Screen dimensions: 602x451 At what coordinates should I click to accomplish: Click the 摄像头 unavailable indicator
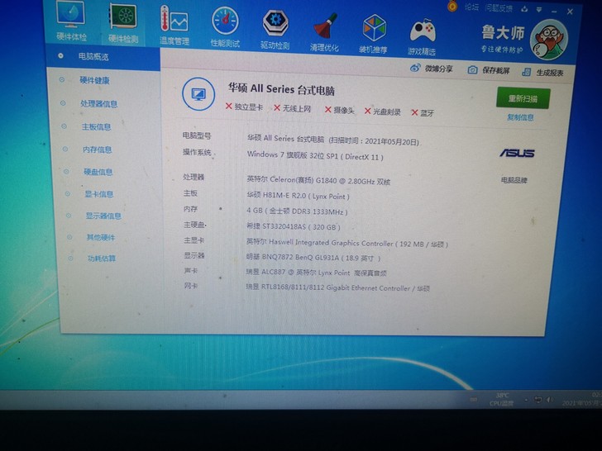tap(339, 110)
